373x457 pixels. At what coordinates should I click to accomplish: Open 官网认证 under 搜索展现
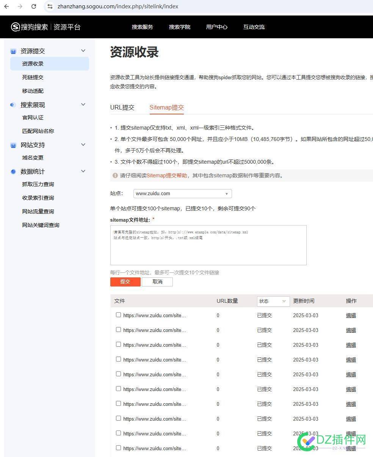point(33,117)
